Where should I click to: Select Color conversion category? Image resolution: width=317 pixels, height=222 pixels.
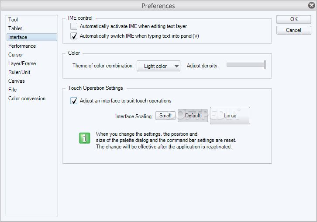coord(32,99)
